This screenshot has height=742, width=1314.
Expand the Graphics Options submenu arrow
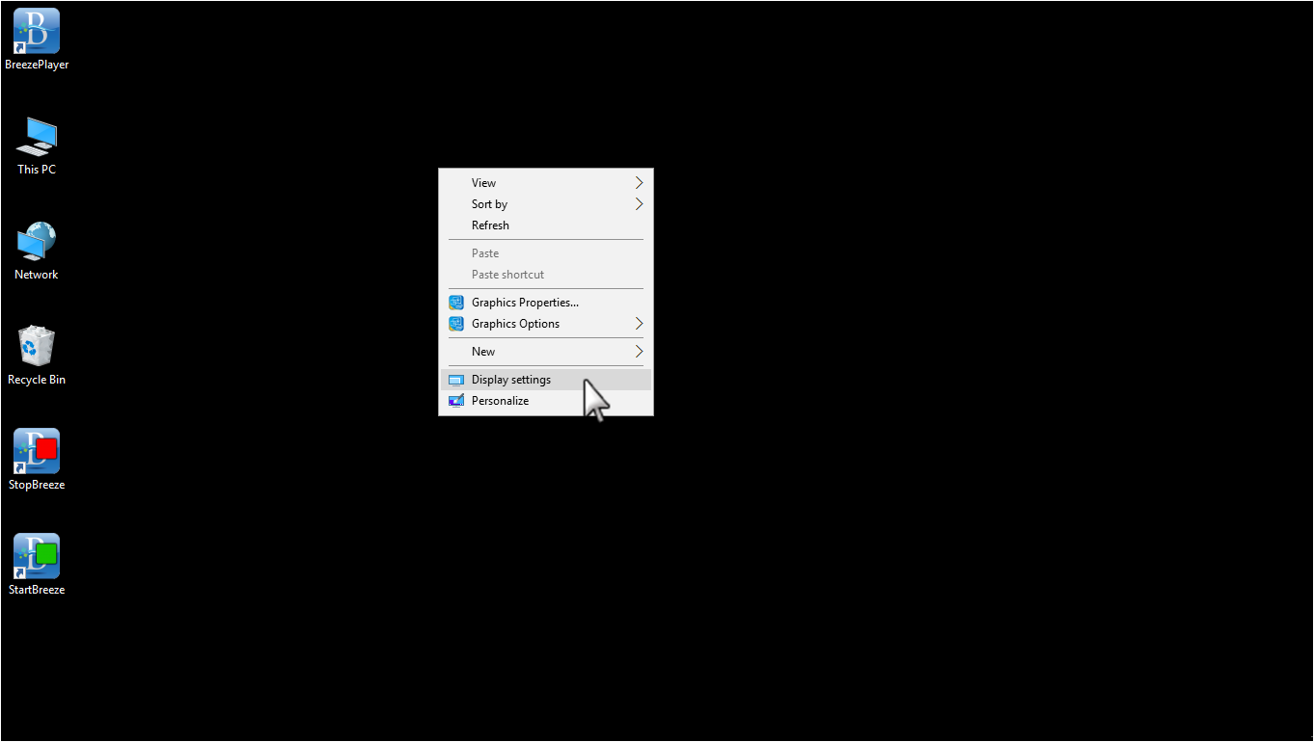click(639, 324)
